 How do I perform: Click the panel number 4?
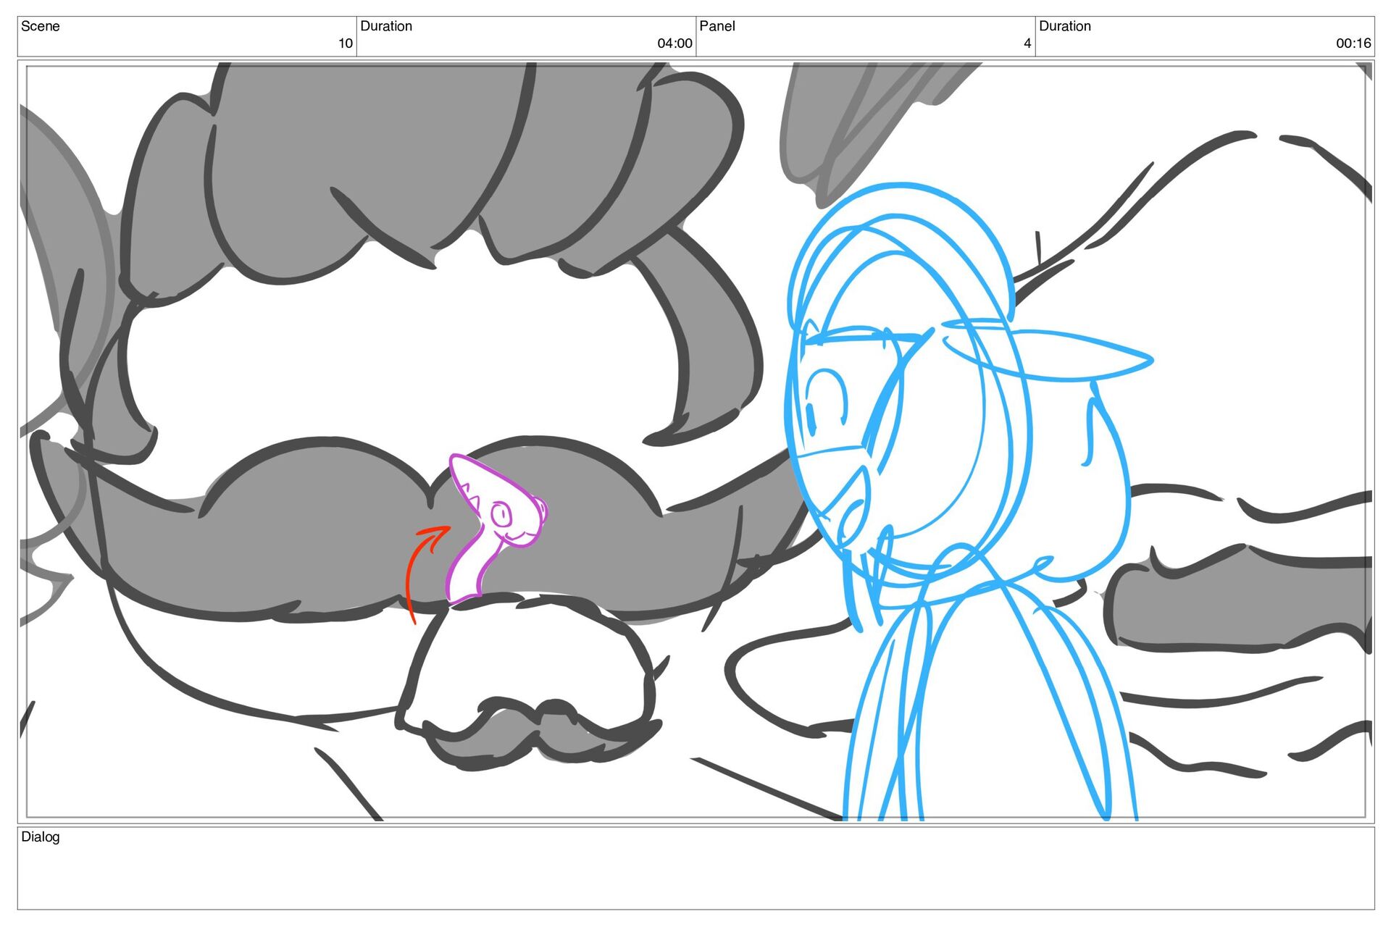pyautogui.click(x=1027, y=43)
